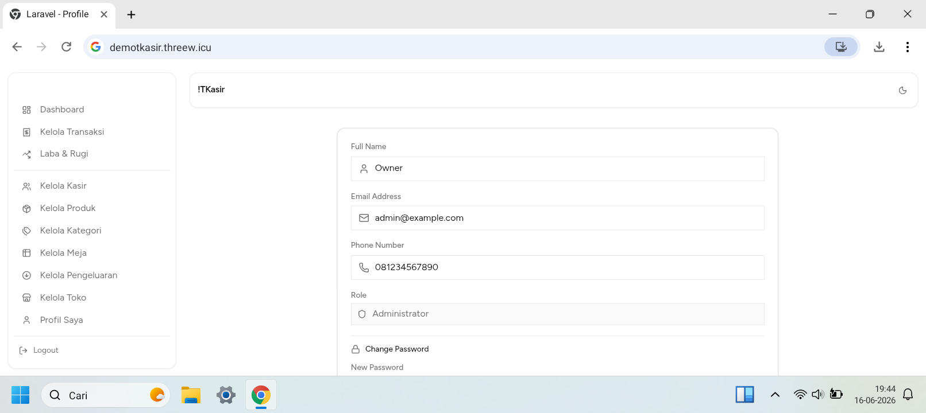Open the Laba & Rugi report
Image resolution: width=926 pixels, height=413 pixels.
tap(92, 154)
